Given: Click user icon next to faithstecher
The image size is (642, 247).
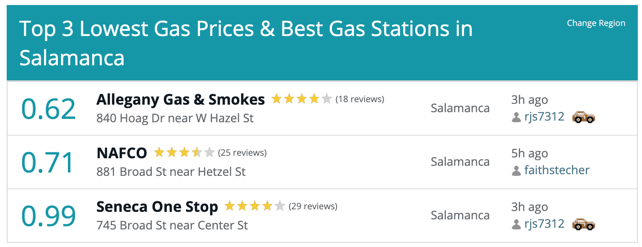Looking at the screenshot, I should pyautogui.click(x=516, y=171).
